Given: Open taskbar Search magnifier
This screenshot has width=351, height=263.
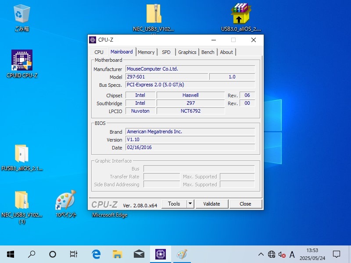Looking at the screenshot, I should click(32, 254).
